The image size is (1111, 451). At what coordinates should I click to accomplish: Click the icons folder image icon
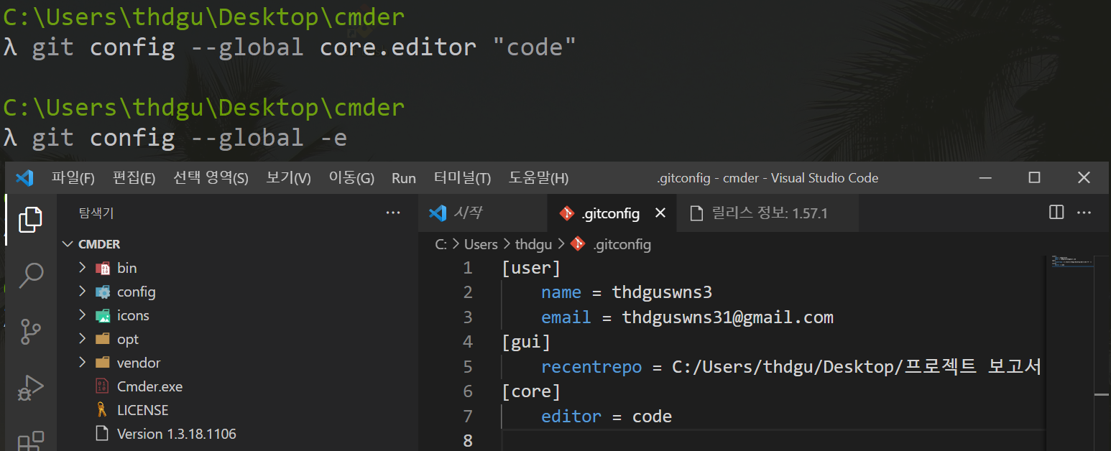tap(103, 315)
